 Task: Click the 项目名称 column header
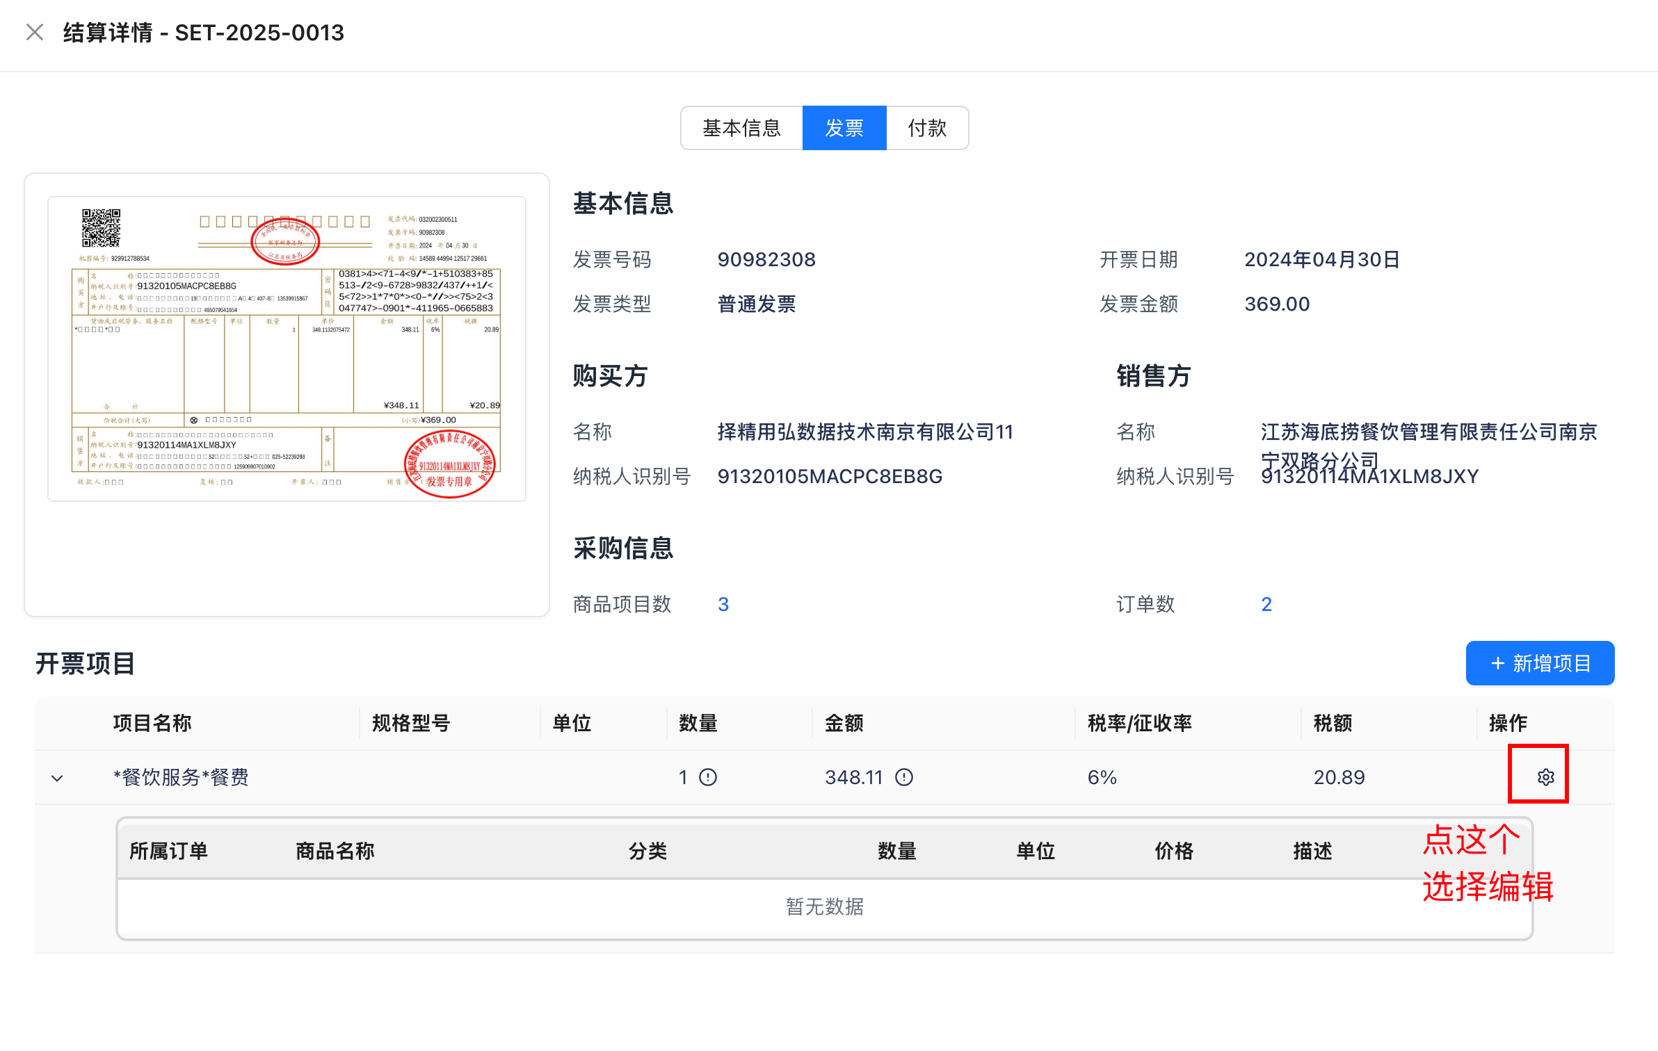pyautogui.click(x=152, y=723)
